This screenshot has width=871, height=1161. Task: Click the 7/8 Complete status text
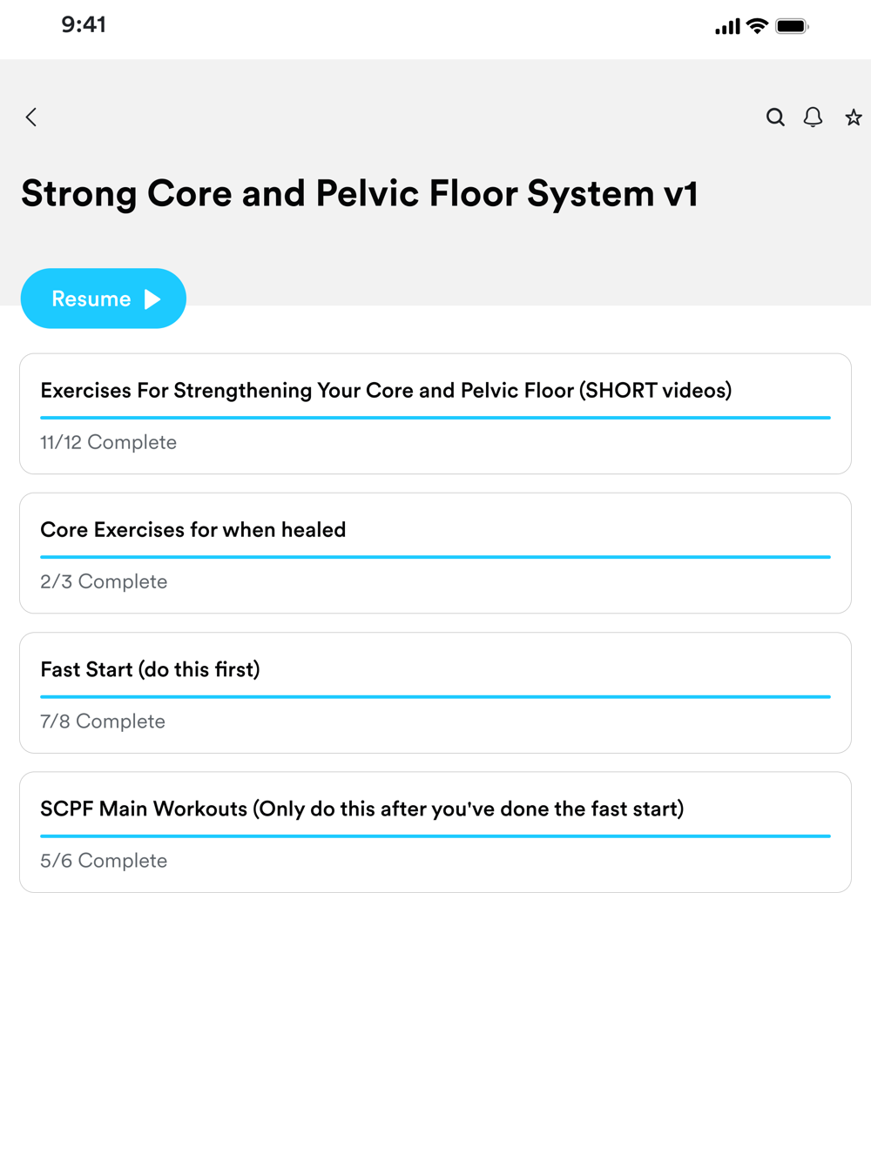(103, 721)
